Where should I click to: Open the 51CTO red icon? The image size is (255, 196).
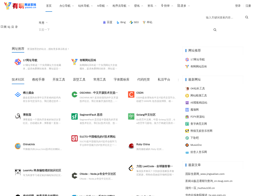(x=75, y=138)
